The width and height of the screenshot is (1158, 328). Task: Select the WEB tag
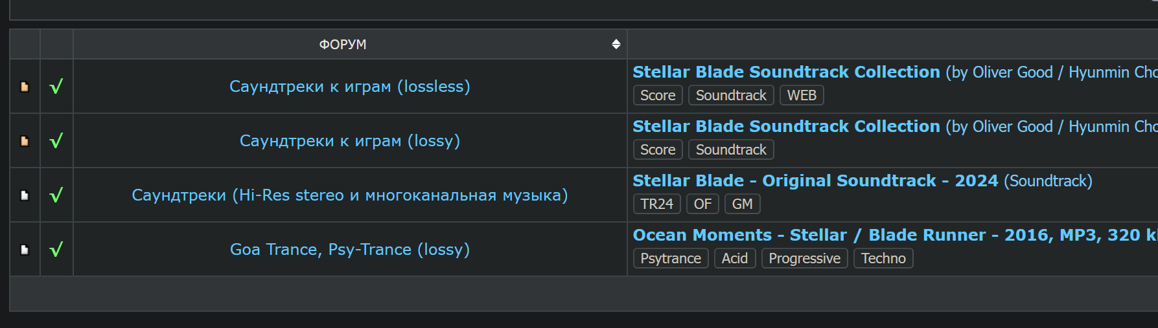(802, 95)
